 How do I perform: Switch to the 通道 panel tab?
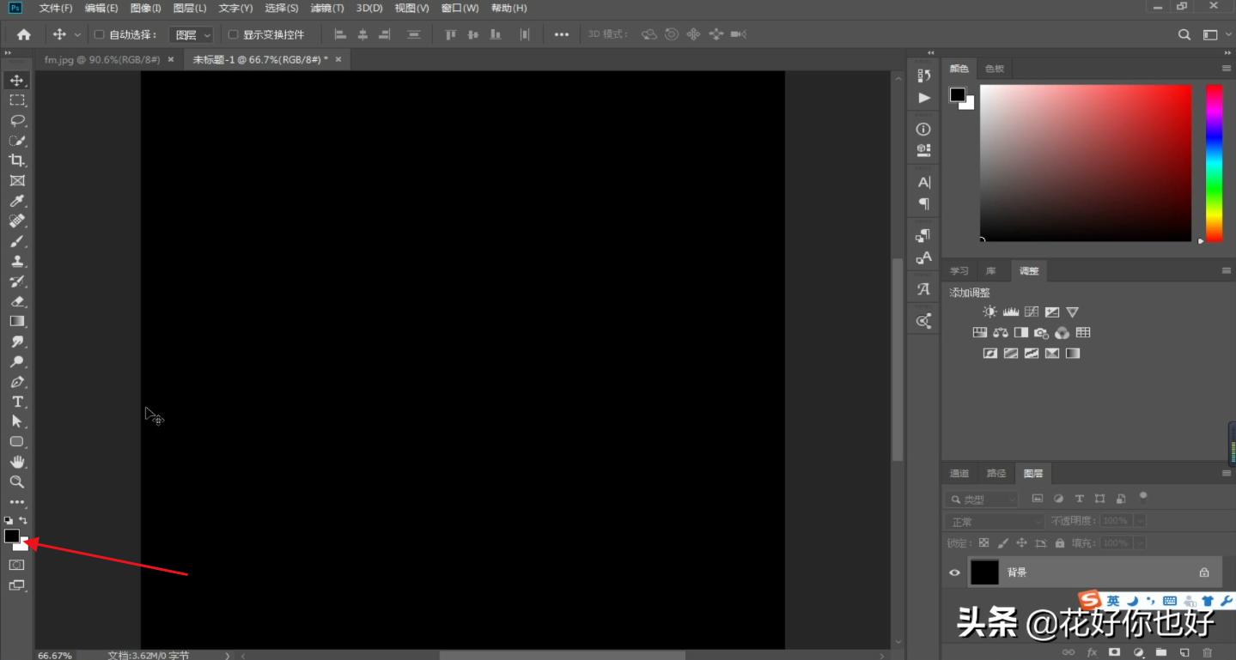point(959,474)
